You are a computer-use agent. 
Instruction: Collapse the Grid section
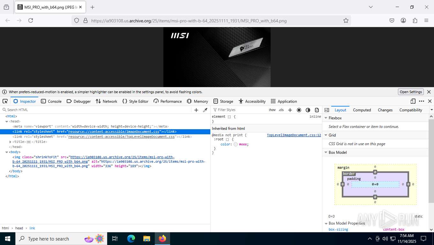coord(326,135)
